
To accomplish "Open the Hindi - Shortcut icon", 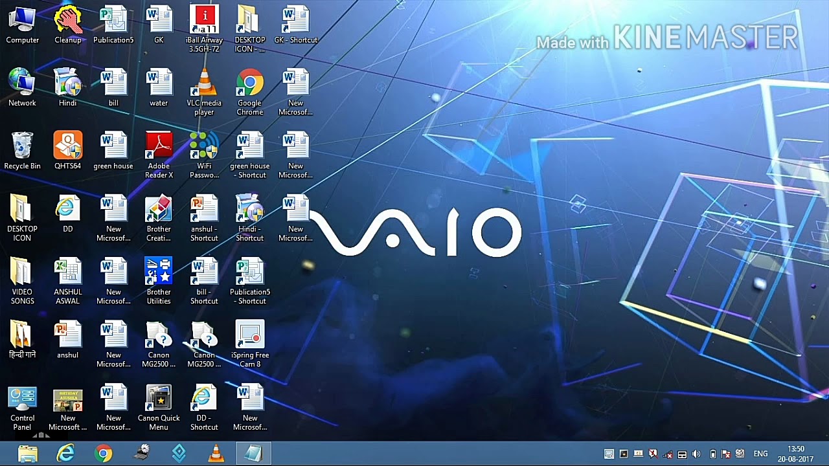I will (249, 218).
